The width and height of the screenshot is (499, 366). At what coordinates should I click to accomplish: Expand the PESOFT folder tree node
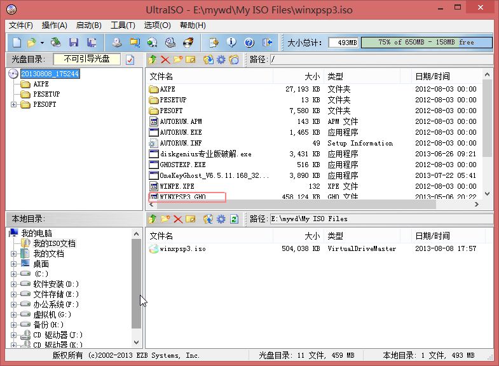click(13, 104)
